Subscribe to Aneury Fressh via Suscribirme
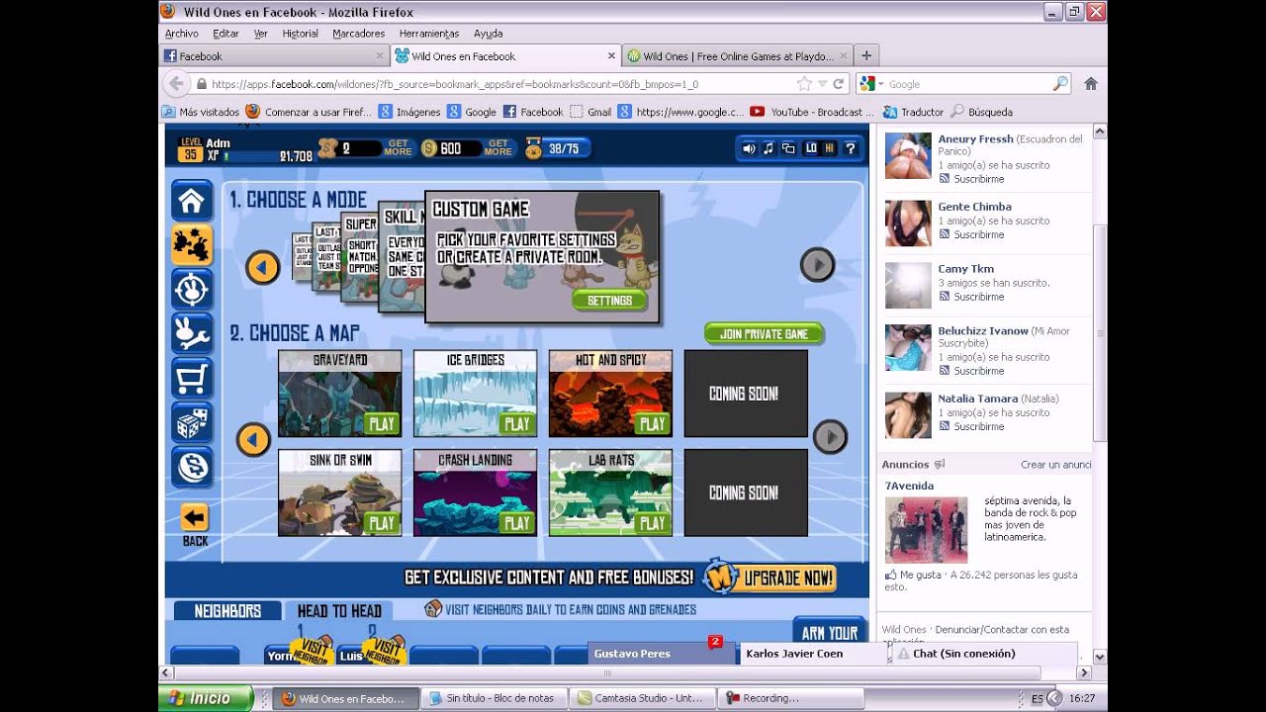 (x=978, y=179)
